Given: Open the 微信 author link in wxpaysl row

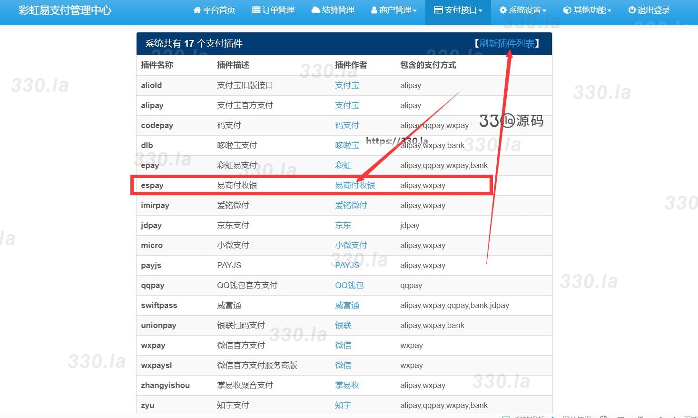Looking at the screenshot, I should coord(343,365).
